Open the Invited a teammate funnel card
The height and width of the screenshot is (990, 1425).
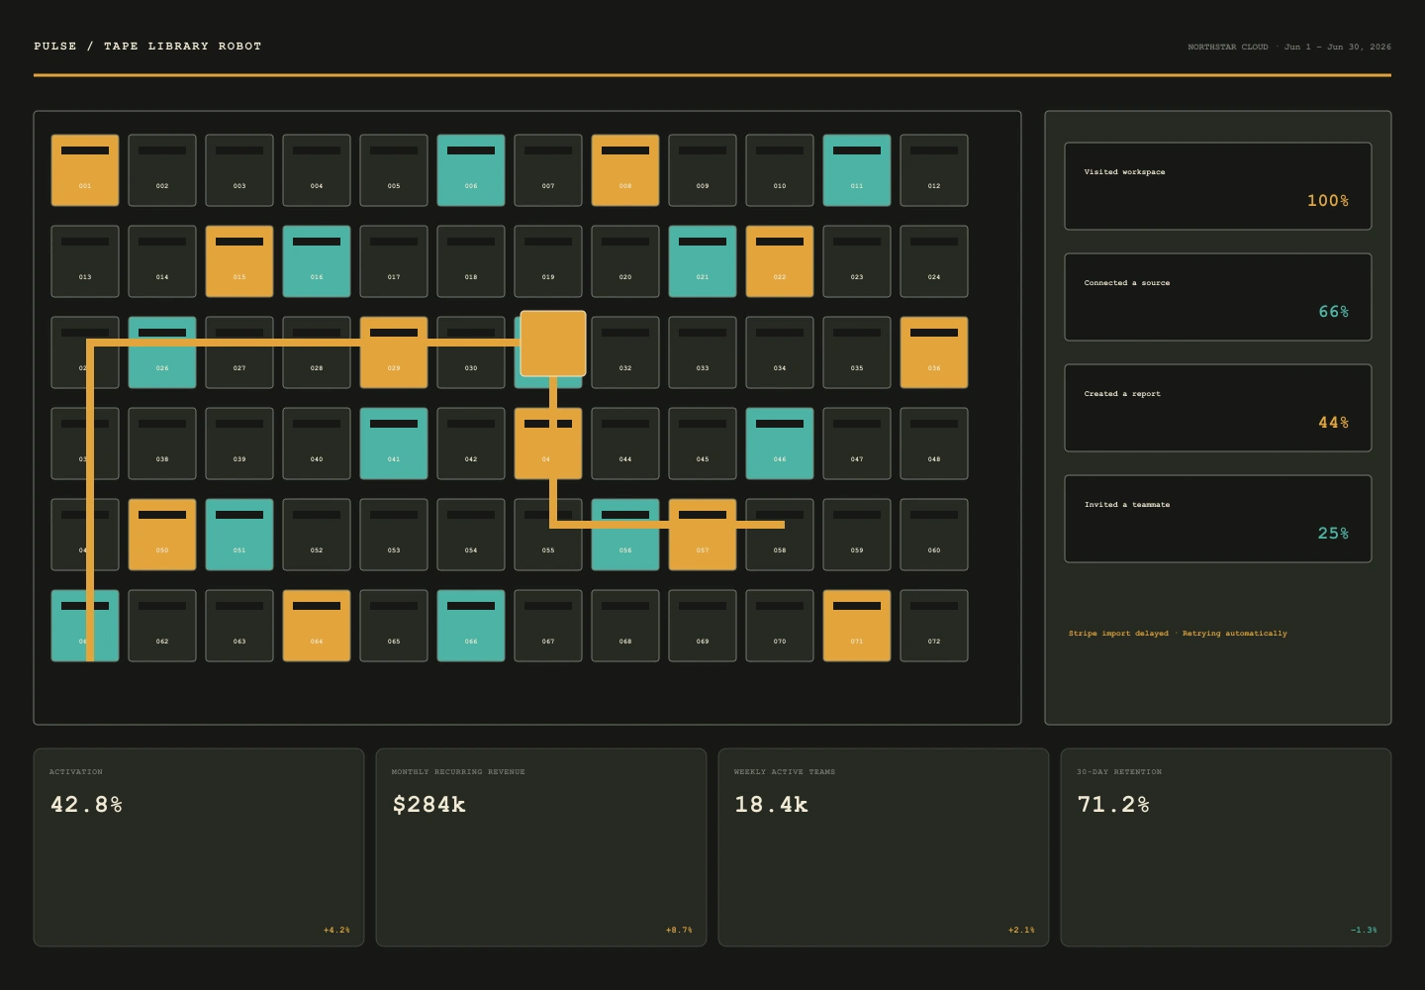pyautogui.click(x=1218, y=519)
